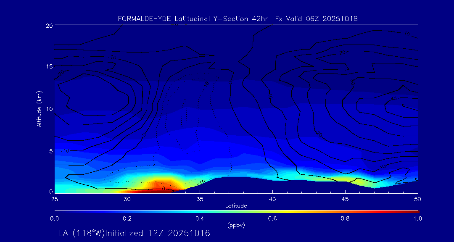The height and width of the screenshot is (242, 454).
Task: Click the altitude tick label '20'
Action: click(x=49, y=25)
